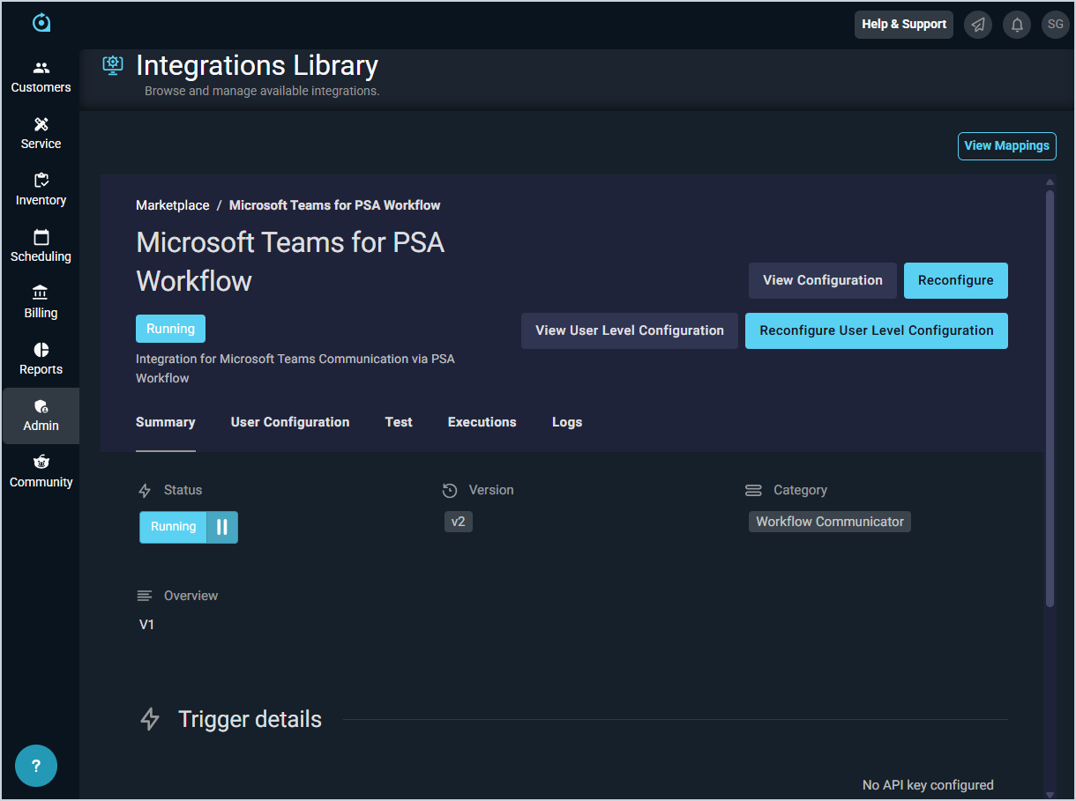Screen dimensions: 1076x801
Task: Click the notifications bell icon
Action: tap(1017, 25)
